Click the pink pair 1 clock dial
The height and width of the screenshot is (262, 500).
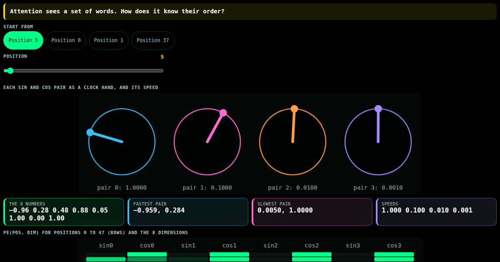pos(207,142)
